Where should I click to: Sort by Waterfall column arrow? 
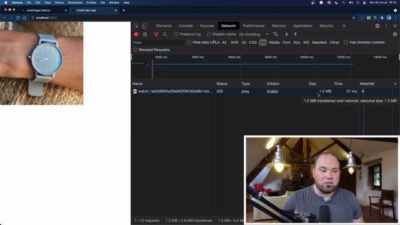click(x=395, y=84)
